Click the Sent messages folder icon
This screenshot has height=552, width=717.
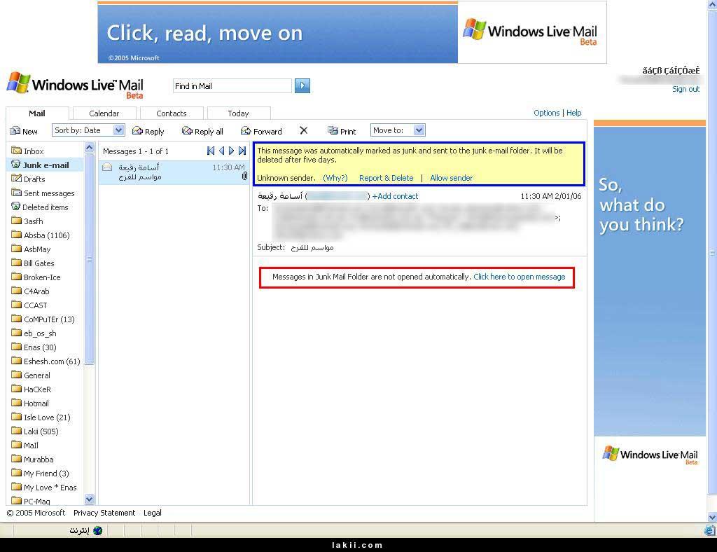click(17, 192)
